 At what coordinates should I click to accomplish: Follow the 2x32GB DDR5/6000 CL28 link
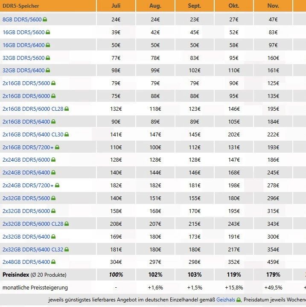click(x=33, y=224)
